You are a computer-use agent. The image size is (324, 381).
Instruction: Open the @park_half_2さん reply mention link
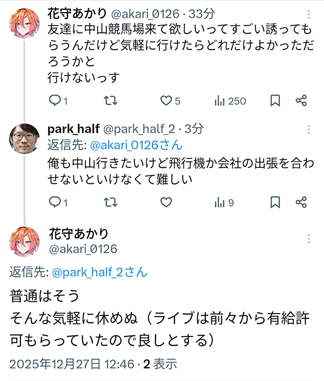click(100, 272)
